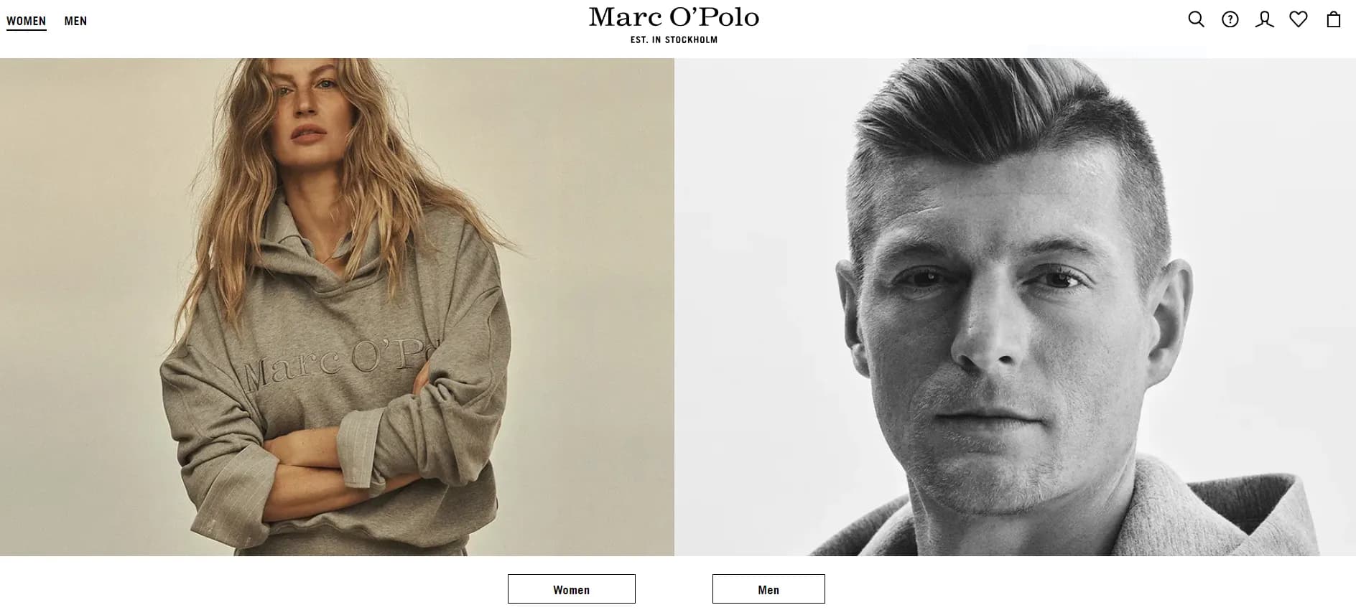This screenshot has width=1356, height=610.
Task: Switch to the MEN navigation tab
Action: [75, 22]
